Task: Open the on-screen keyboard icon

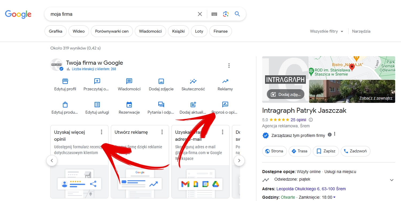Action: pyautogui.click(x=214, y=14)
